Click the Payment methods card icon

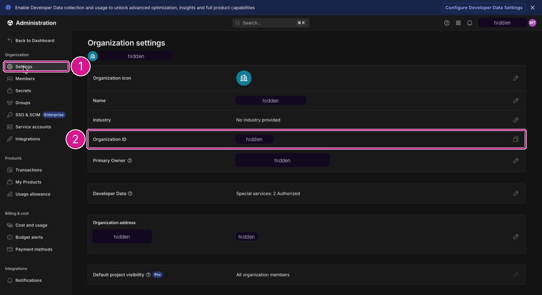pos(10,250)
